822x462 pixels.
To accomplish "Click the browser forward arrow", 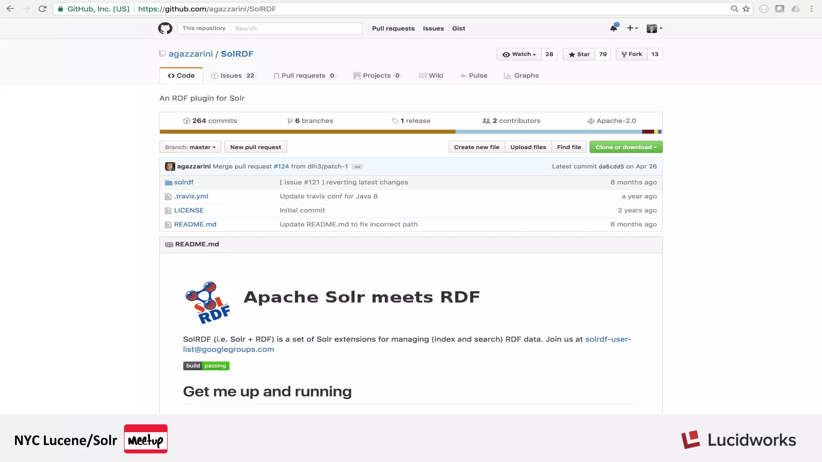I will pyautogui.click(x=26, y=9).
